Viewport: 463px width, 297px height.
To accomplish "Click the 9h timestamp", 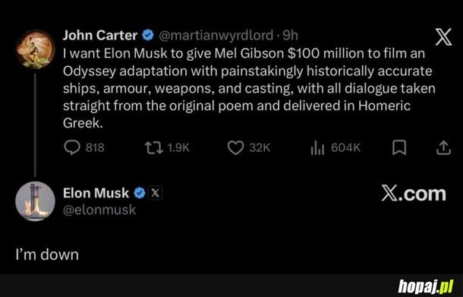I will [290, 36].
